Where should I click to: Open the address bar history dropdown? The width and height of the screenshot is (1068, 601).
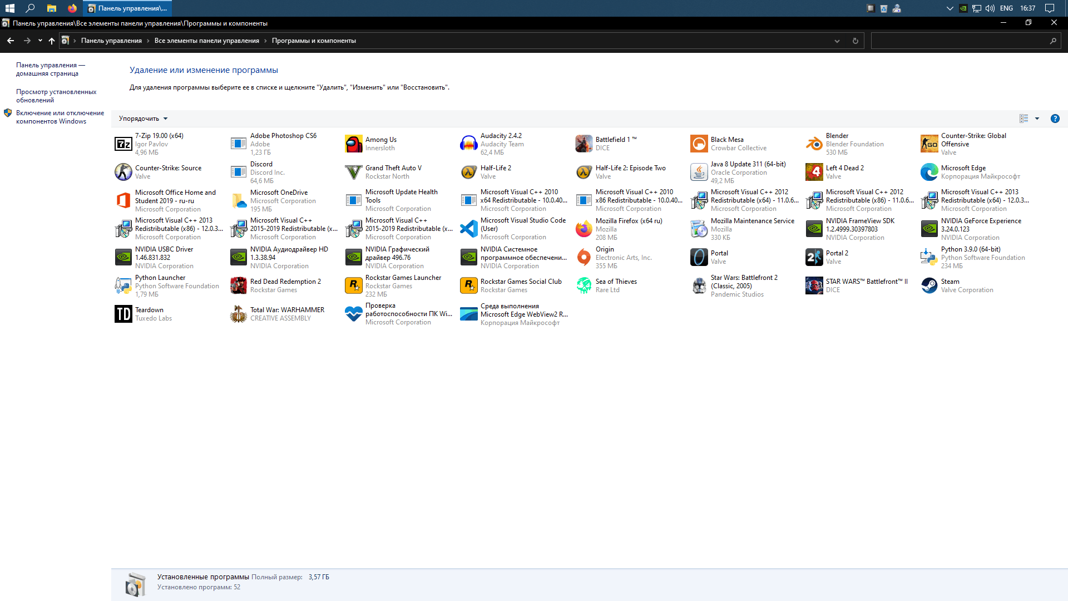pos(837,41)
